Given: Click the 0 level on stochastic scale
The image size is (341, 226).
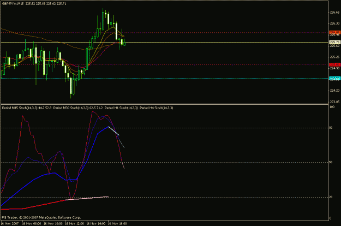Looking at the screenshot, I should point(331,218).
